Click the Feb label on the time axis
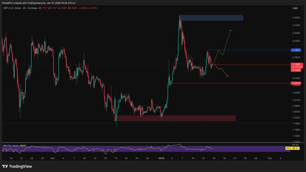 270,158
